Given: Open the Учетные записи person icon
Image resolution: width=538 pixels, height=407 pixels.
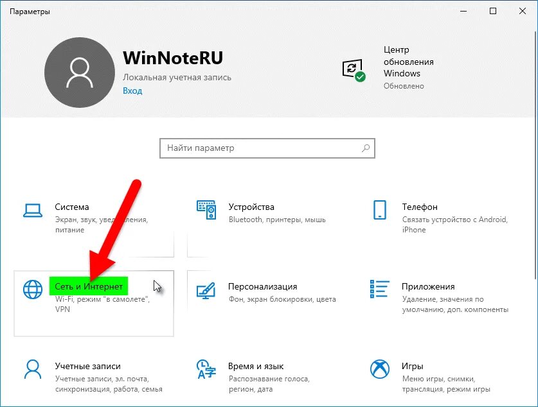Looking at the screenshot, I should 33,369.
